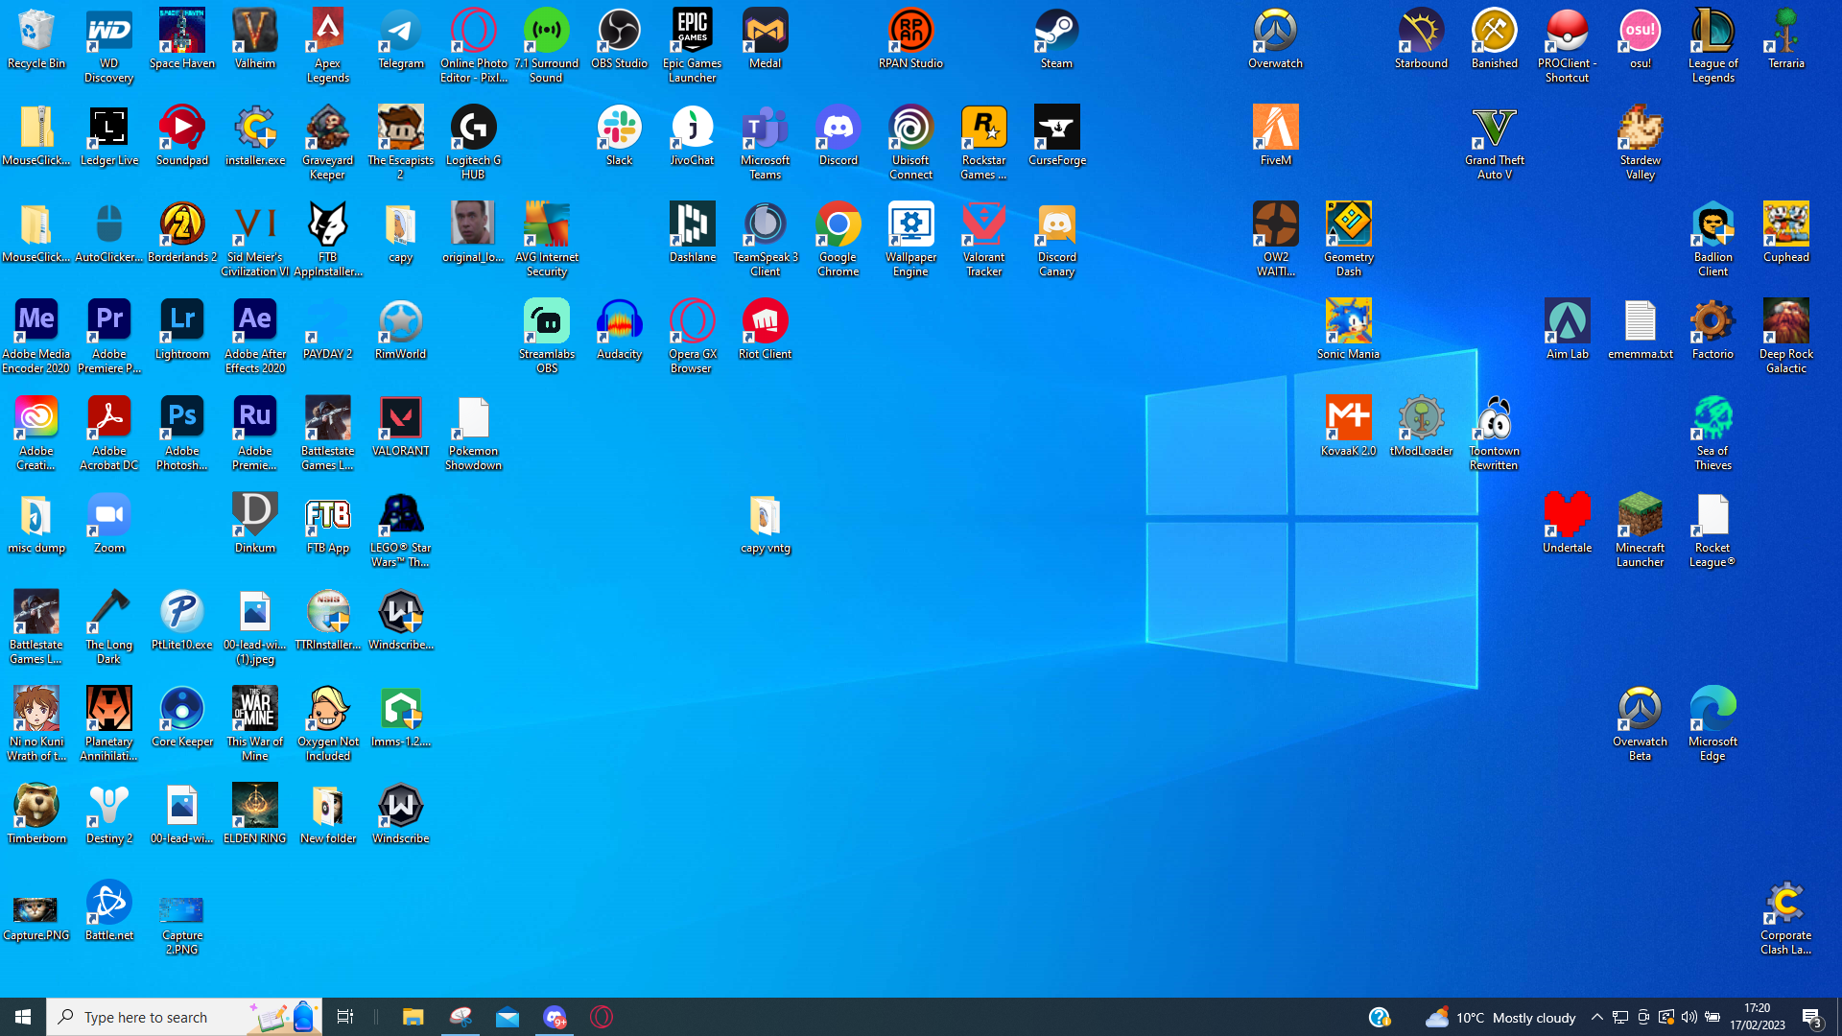Open File Explorer from the taskbar
This screenshot has width=1842, height=1036.
coord(413,1017)
